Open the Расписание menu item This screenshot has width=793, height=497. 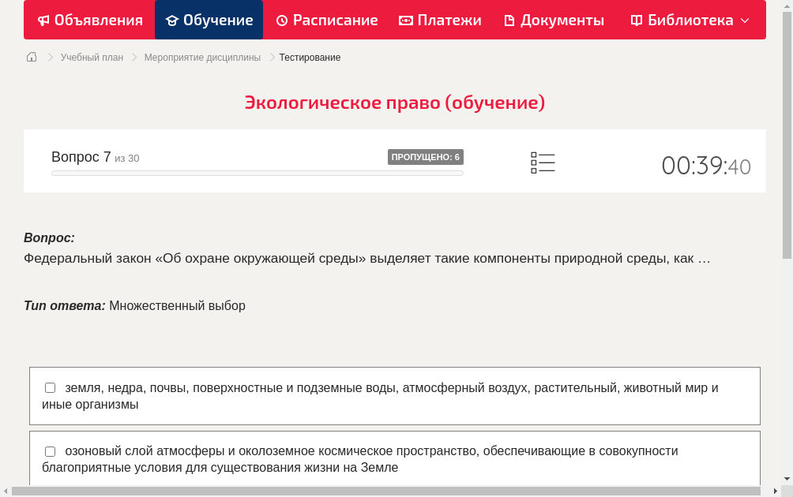point(326,20)
